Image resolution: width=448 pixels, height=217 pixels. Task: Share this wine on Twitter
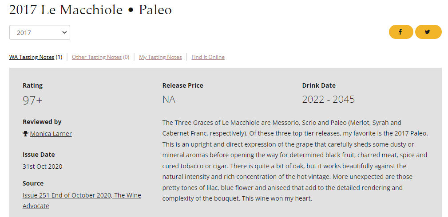point(428,32)
